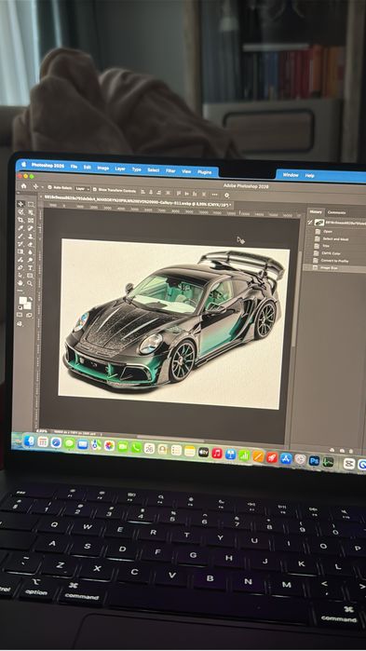Open the Window menu
Viewport: 366px width, 651px height.
click(291, 175)
